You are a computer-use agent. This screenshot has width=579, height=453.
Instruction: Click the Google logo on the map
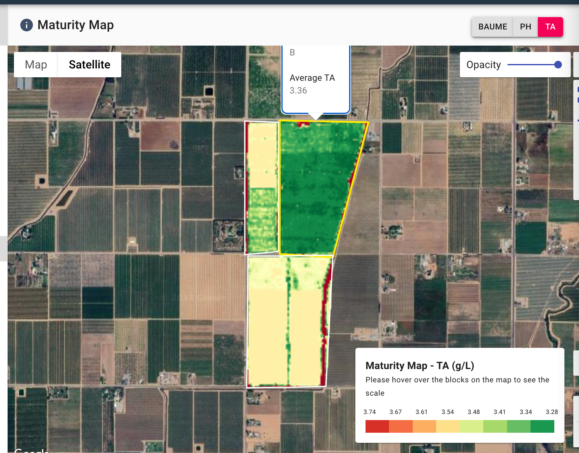tap(31, 450)
